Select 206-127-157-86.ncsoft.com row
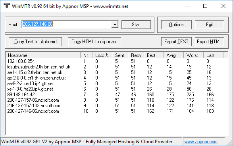Image resolution: width=233 pixels, height=146 pixels. coord(117,100)
